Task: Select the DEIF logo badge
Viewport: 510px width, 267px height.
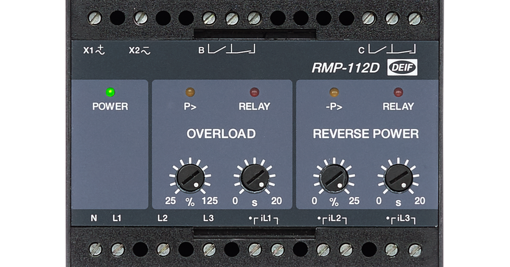Action: (x=402, y=66)
